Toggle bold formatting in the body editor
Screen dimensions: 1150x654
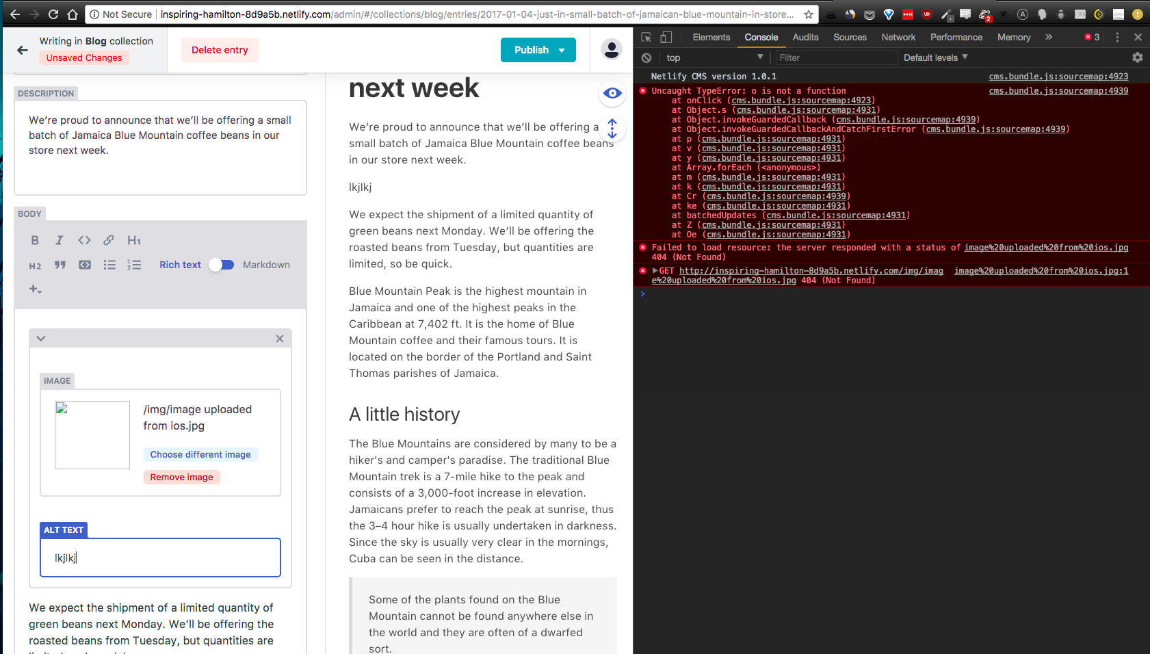pos(35,240)
